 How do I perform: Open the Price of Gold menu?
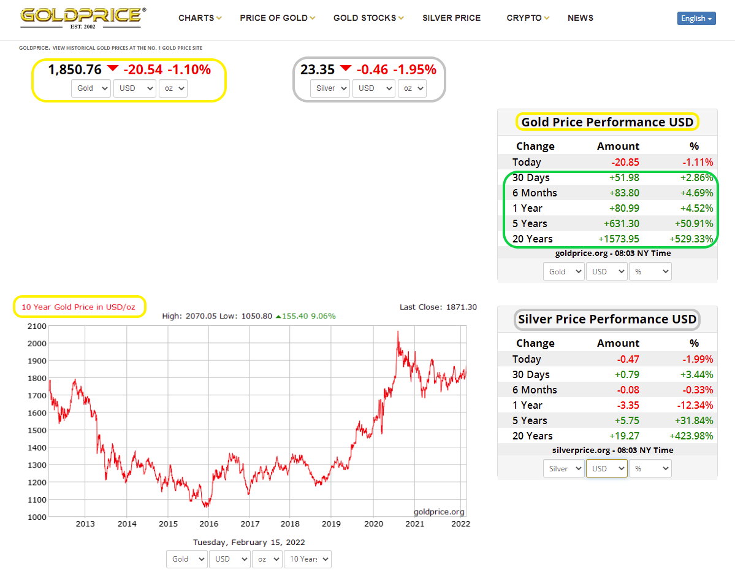tap(277, 18)
